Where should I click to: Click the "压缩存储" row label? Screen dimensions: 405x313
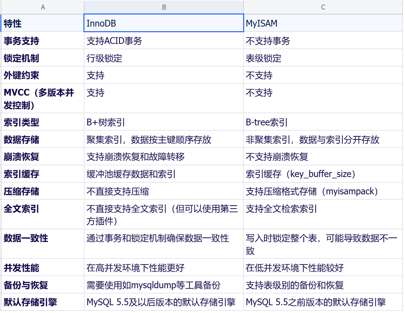[x=43, y=191]
